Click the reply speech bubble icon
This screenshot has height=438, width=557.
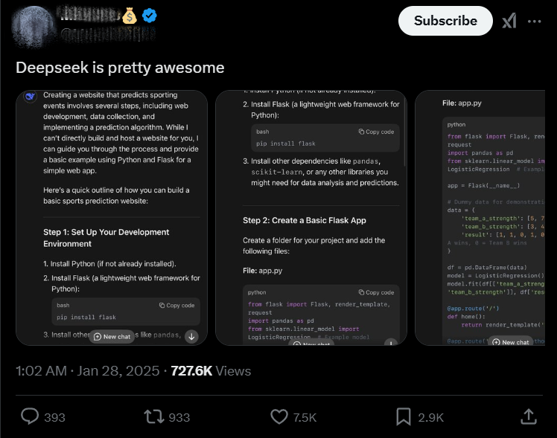pos(30,416)
